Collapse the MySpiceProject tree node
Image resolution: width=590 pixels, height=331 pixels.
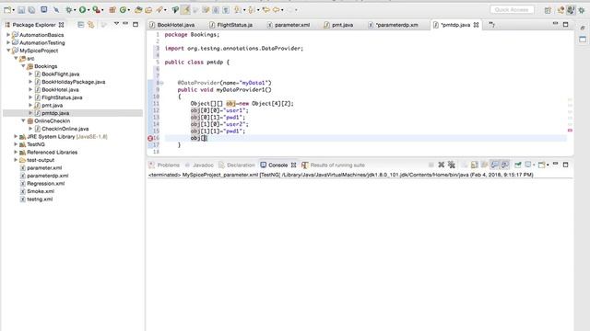[x=8, y=51]
